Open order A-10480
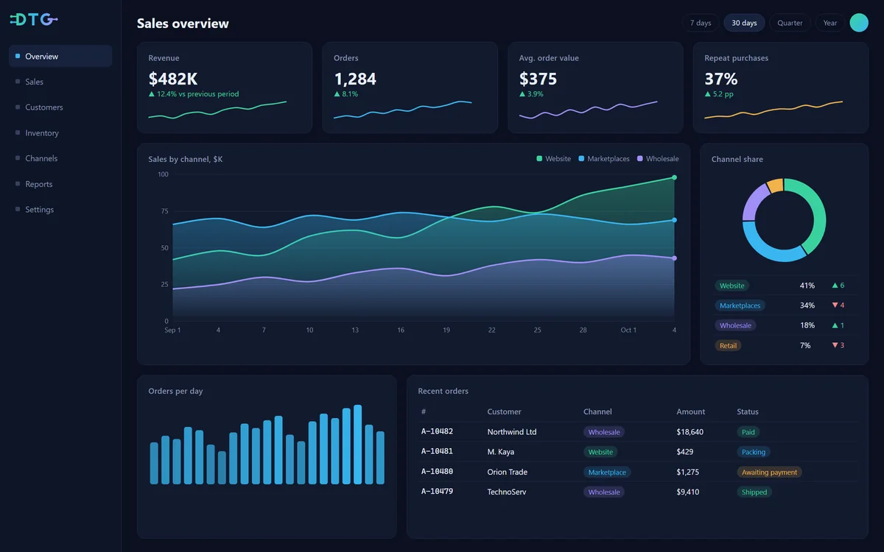This screenshot has height=552, width=884. (x=437, y=472)
